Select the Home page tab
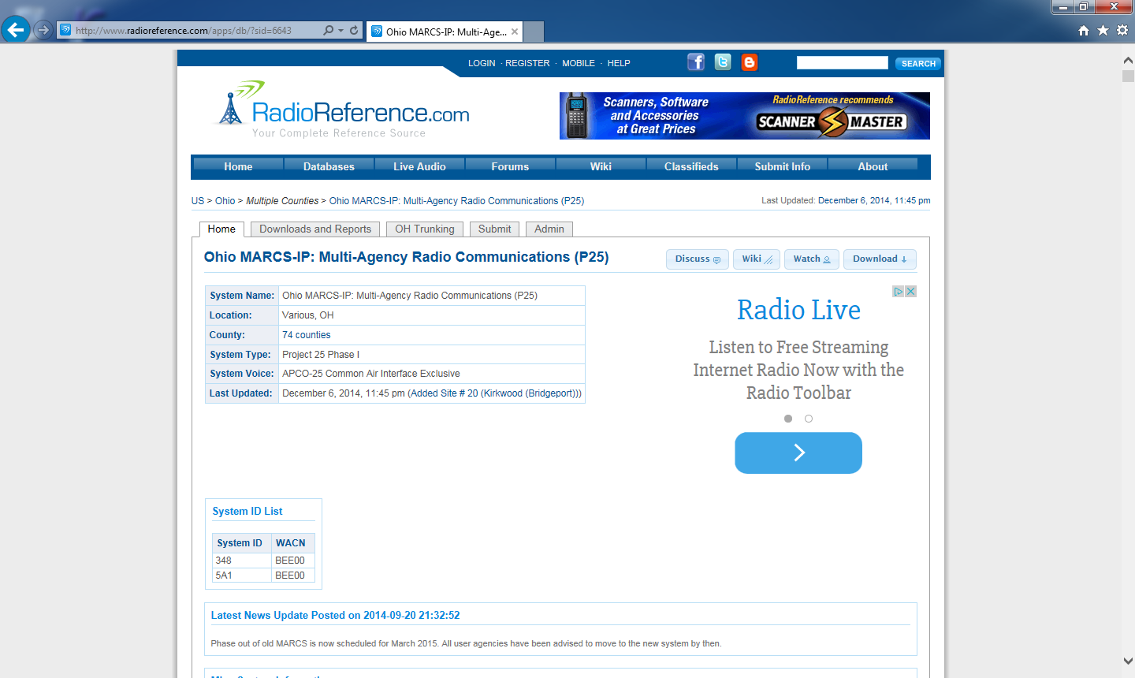1135x678 pixels. point(221,229)
